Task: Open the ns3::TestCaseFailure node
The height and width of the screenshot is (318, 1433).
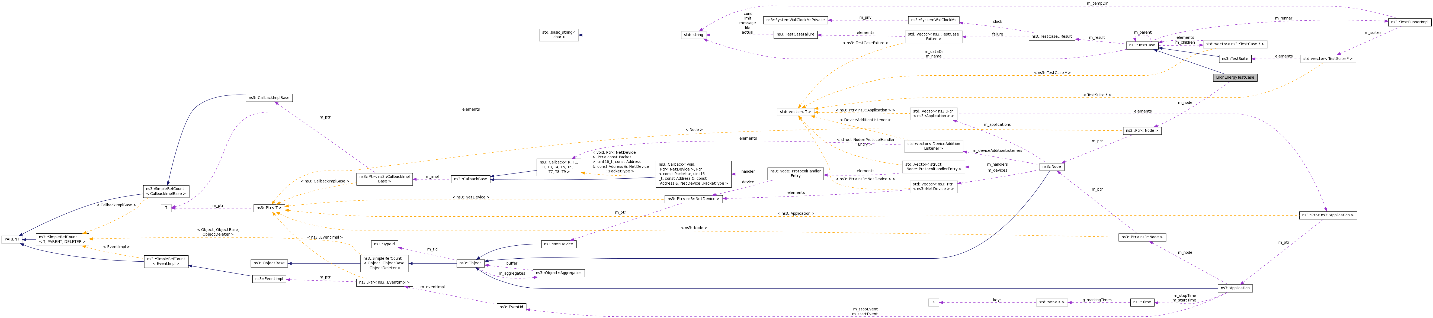Action: point(796,34)
